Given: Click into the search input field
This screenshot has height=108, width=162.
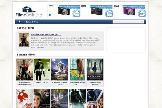Looking at the screenshot, I should (x=128, y=22).
